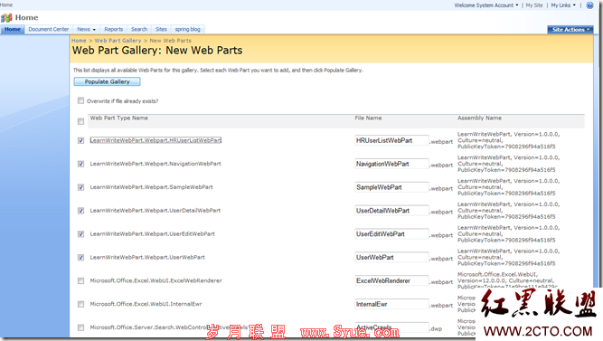Click LearnWriteWebPart.Webpart.UserWebPart type name
This screenshot has width=603, height=341.
click(x=147, y=257)
